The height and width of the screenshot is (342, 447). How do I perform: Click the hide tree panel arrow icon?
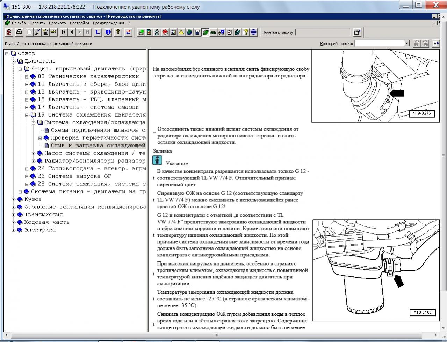[436, 43]
